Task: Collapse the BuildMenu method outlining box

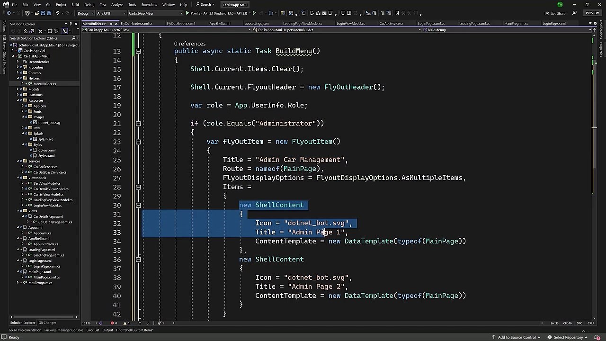Action: tap(138, 51)
